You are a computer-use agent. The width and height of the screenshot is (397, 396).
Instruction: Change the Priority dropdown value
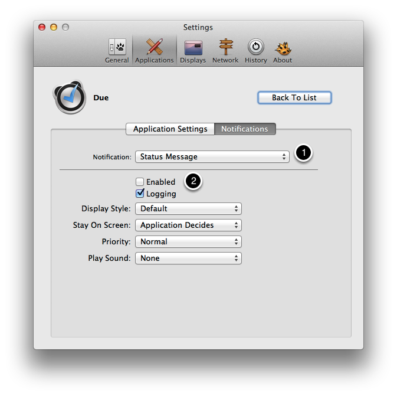coord(188,241)
